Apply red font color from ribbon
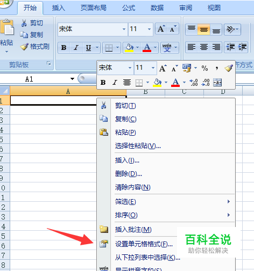This screenshot has height=271, width=254. pos(147,48)
